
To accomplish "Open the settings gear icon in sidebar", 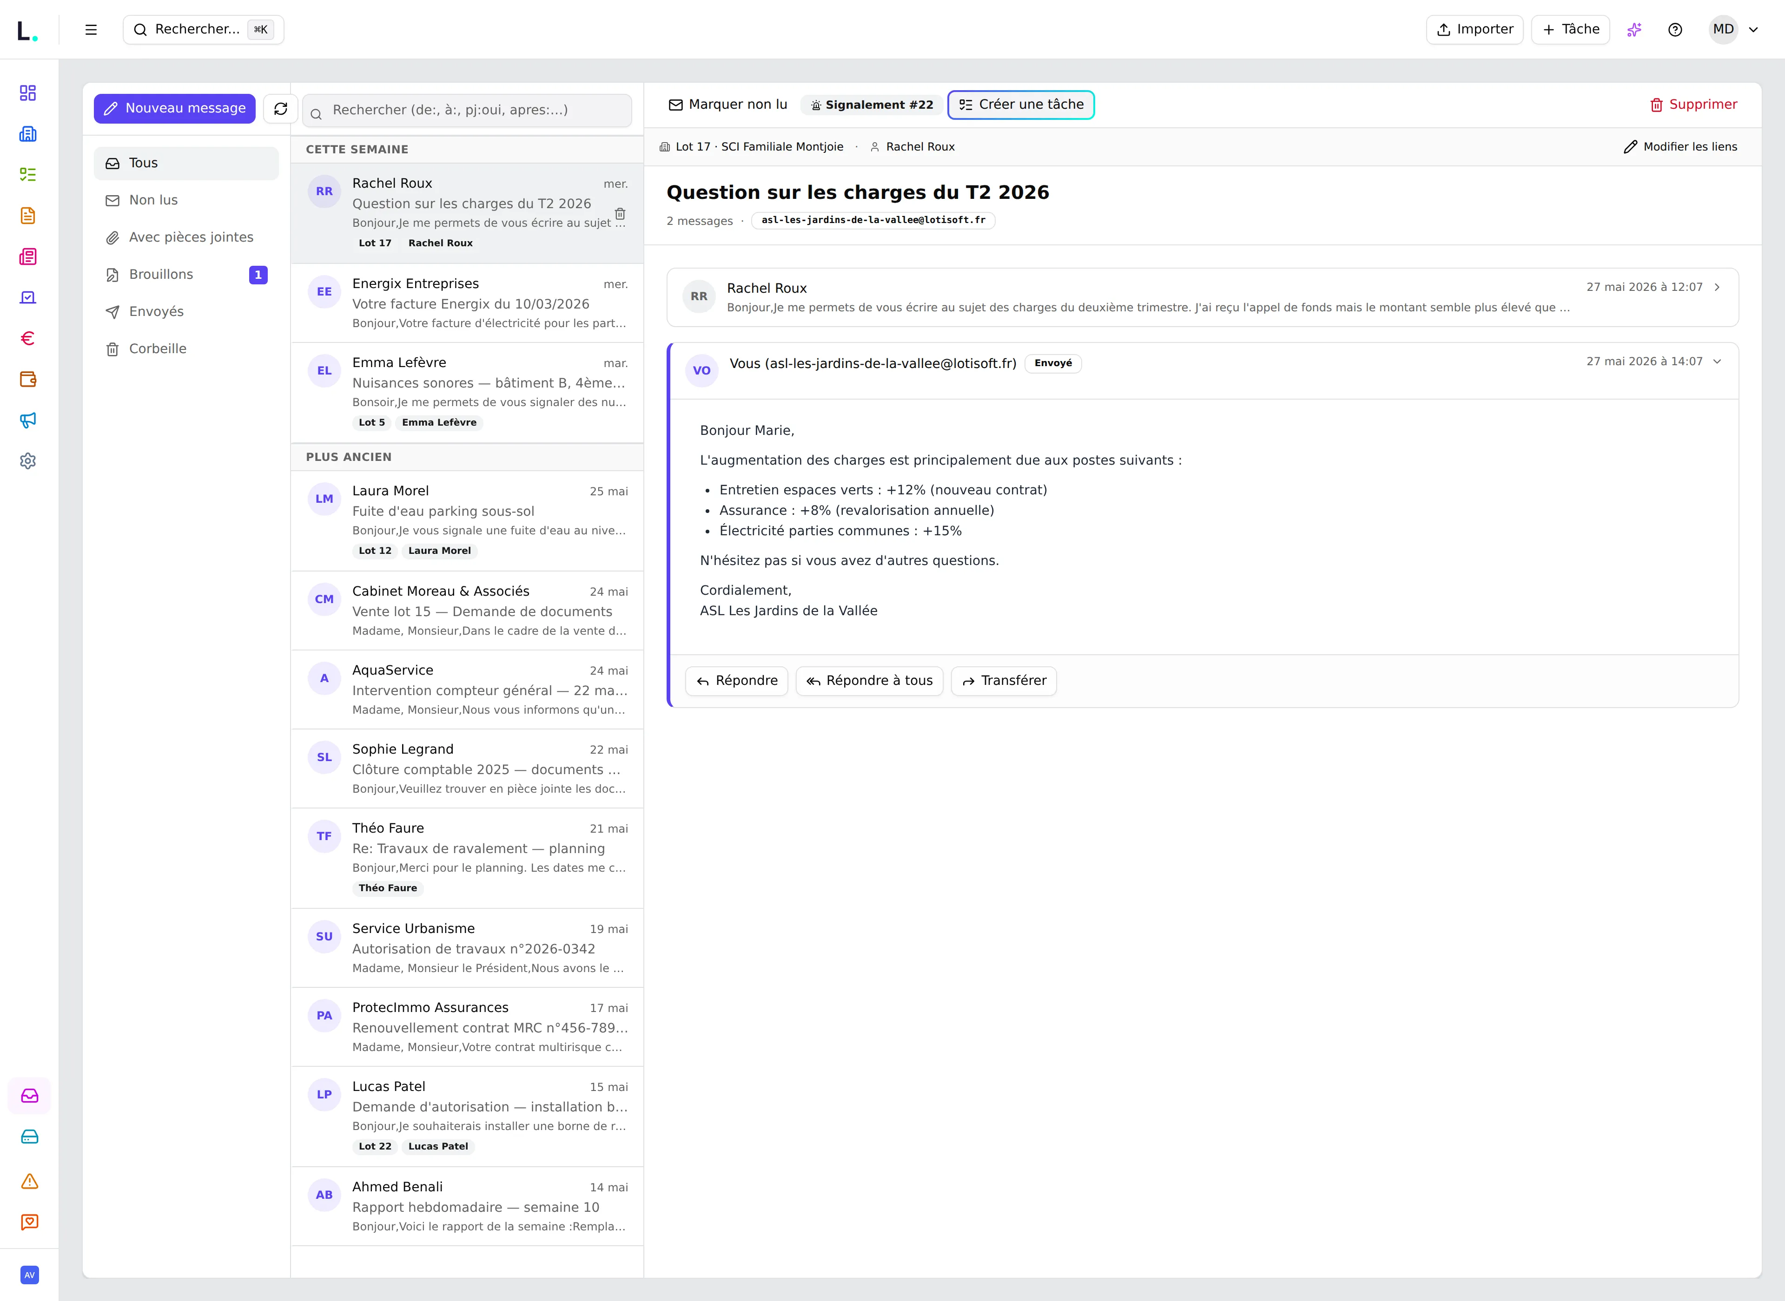I will click(28, 461).
